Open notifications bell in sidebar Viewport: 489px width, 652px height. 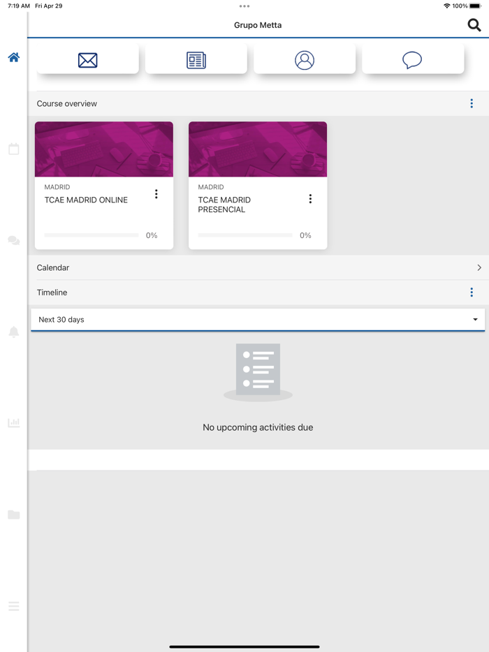14,332
